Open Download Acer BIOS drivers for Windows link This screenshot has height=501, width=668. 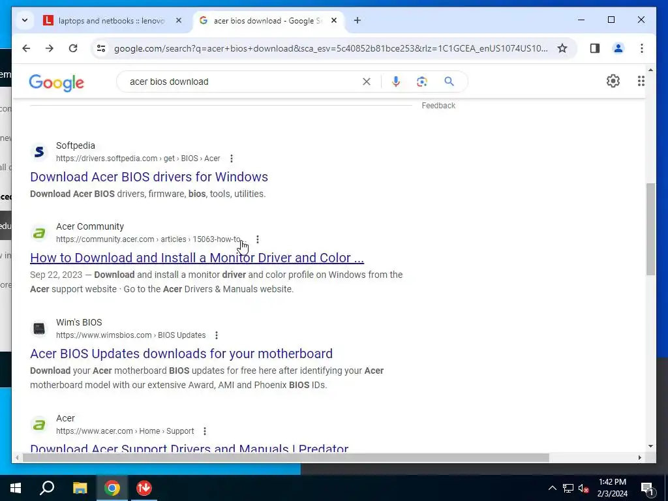[x=149, y=177]
